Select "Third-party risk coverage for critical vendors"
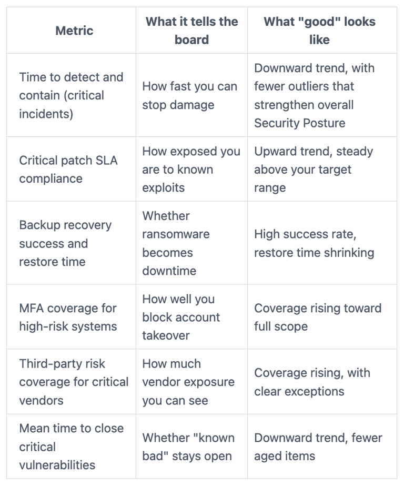The image size is (404, 486). coord(71,382)
